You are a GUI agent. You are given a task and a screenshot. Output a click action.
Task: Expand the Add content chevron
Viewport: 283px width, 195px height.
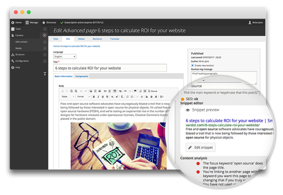(45, 42)
